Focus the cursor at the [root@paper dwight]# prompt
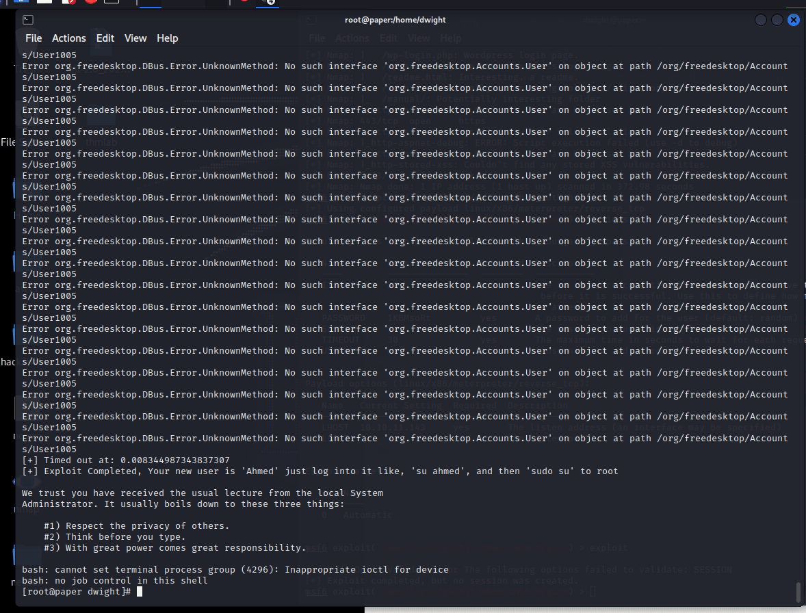The image size is (806, 613). click(140, 592)
